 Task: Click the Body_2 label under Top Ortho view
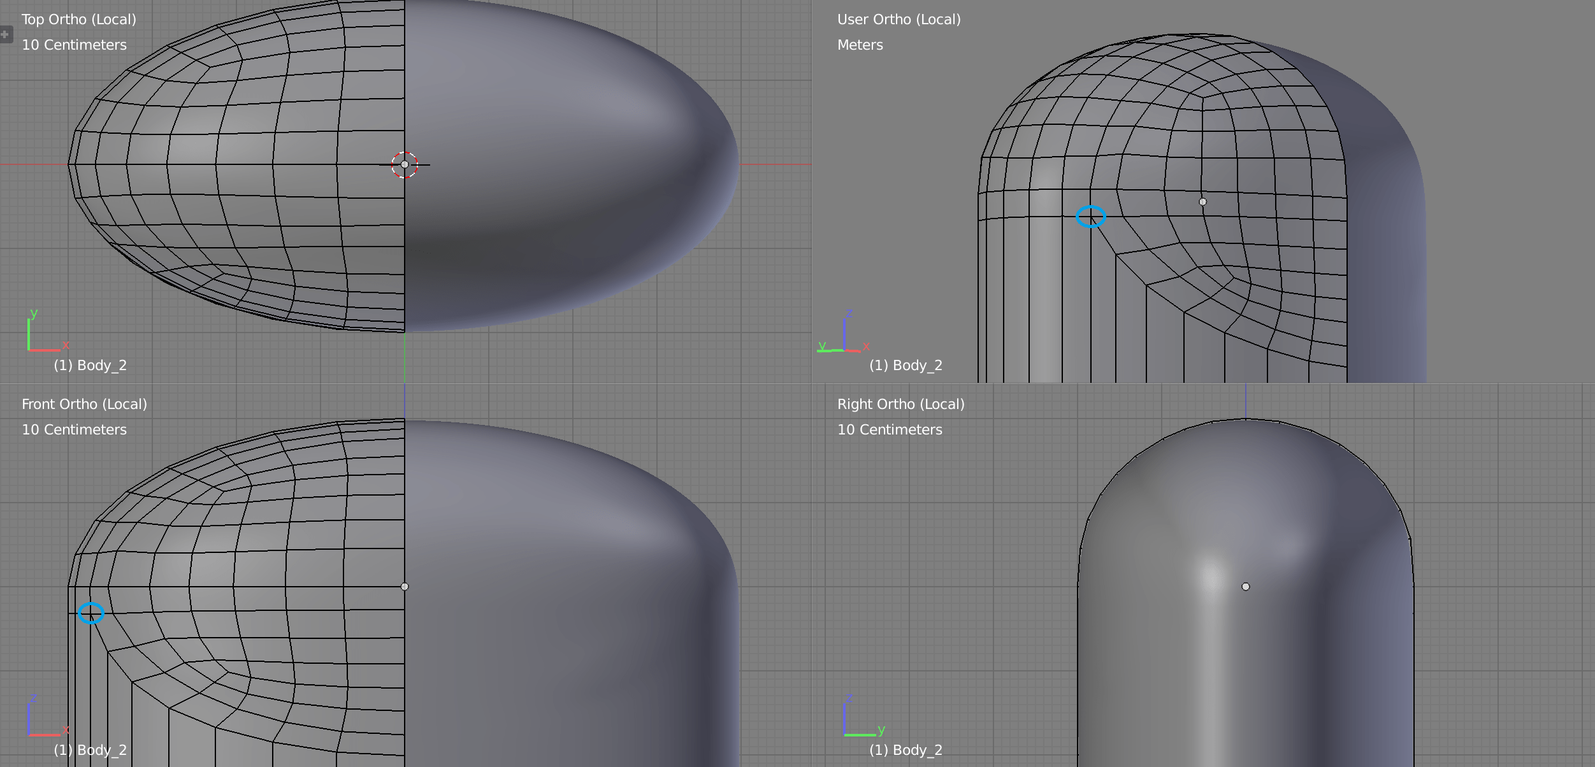click(91, 364)
